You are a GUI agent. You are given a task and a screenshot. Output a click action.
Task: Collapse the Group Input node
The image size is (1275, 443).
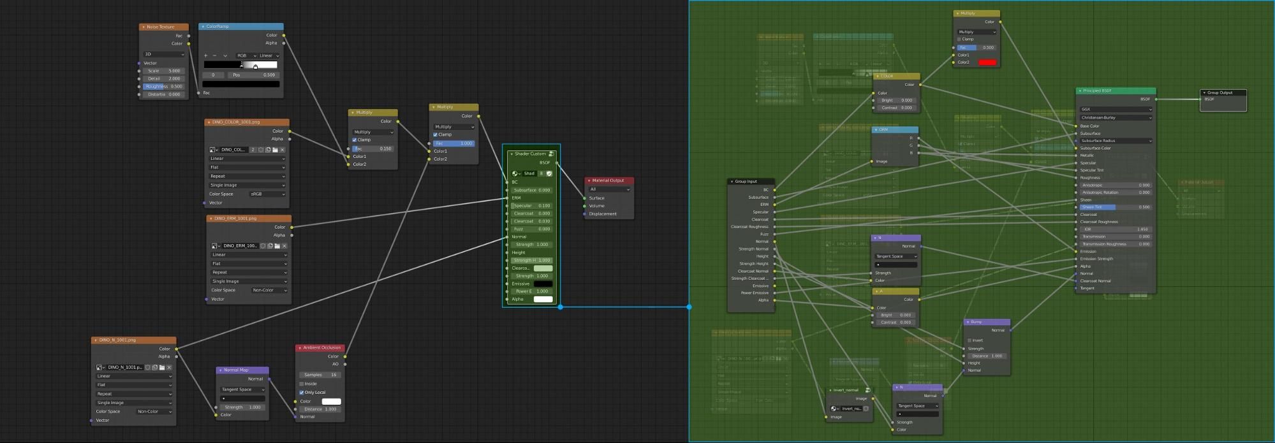click(732, 182)
